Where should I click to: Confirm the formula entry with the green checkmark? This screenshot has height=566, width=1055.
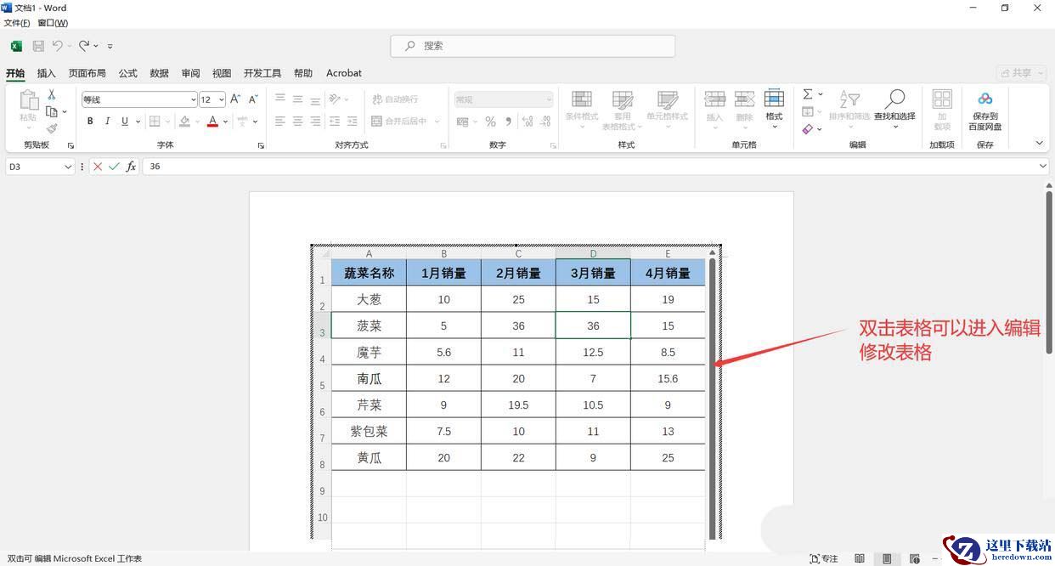point(114,167)
